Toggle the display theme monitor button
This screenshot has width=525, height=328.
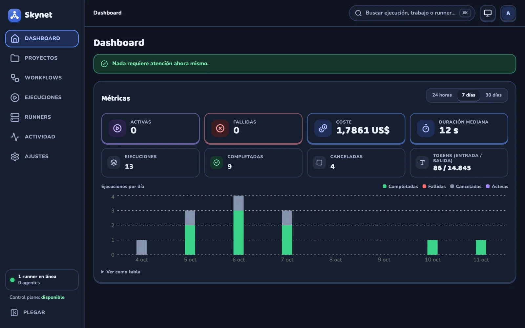pyautogui.click(x=488, y=13)
